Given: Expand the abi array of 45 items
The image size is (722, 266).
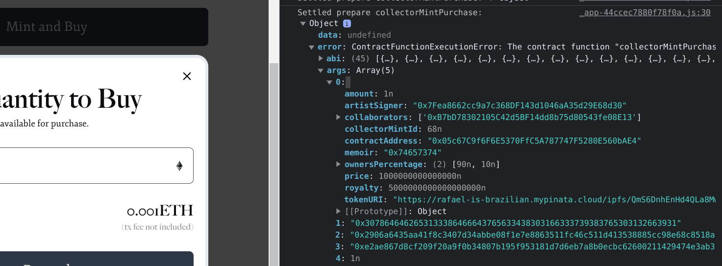Looking at the screenshot, I should 321,59.
